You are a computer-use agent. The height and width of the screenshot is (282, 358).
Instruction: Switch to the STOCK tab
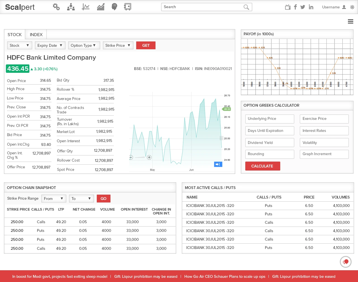tap(15, 34)
